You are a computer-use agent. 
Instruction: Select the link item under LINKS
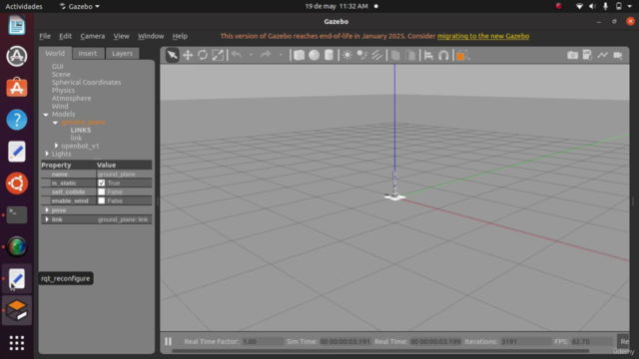coord(76,138)
